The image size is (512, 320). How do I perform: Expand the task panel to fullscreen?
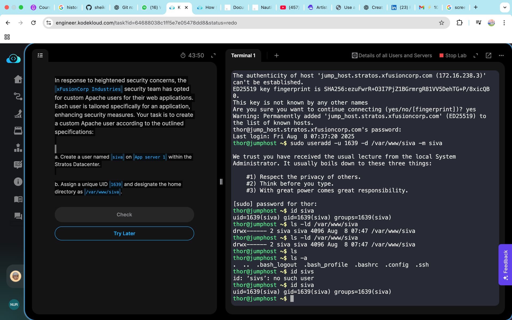pos(213,55)
